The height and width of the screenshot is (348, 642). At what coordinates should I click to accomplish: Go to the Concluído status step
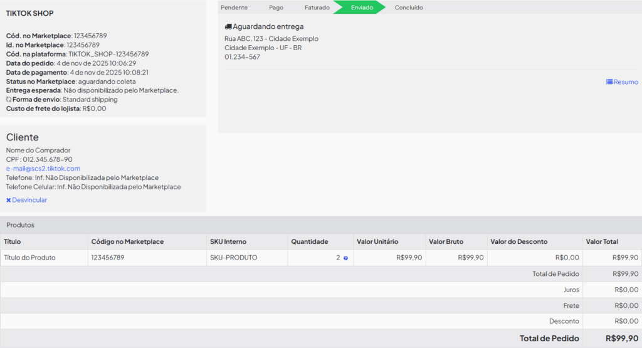[x=409, y=8]
